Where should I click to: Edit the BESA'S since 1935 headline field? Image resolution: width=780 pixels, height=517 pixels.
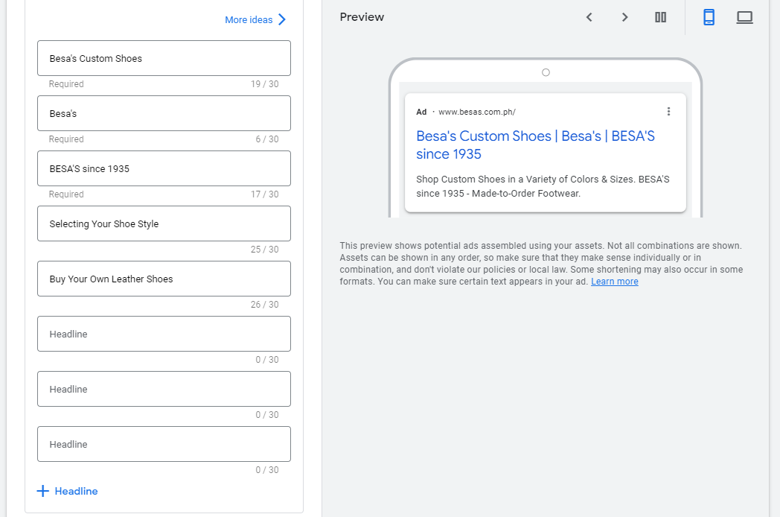(x=164, y=168)
